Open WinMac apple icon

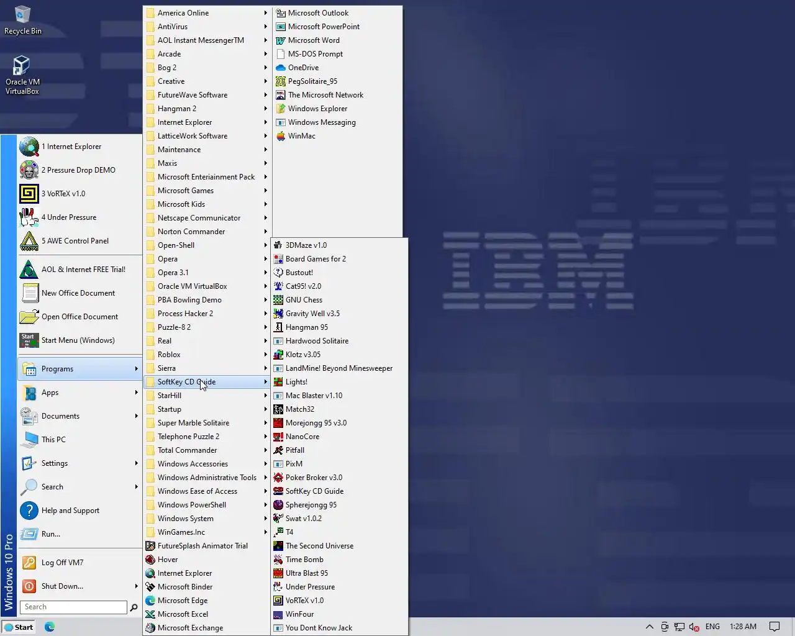tap(281, 136)
